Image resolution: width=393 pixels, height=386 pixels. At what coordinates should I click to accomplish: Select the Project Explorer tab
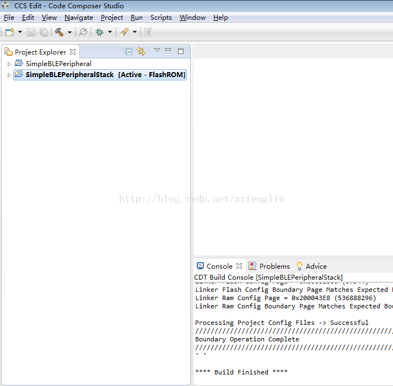[x=40, y=52]
